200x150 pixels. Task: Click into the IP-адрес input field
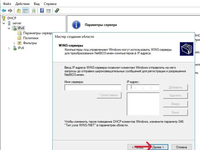click(x=143, y=87)
